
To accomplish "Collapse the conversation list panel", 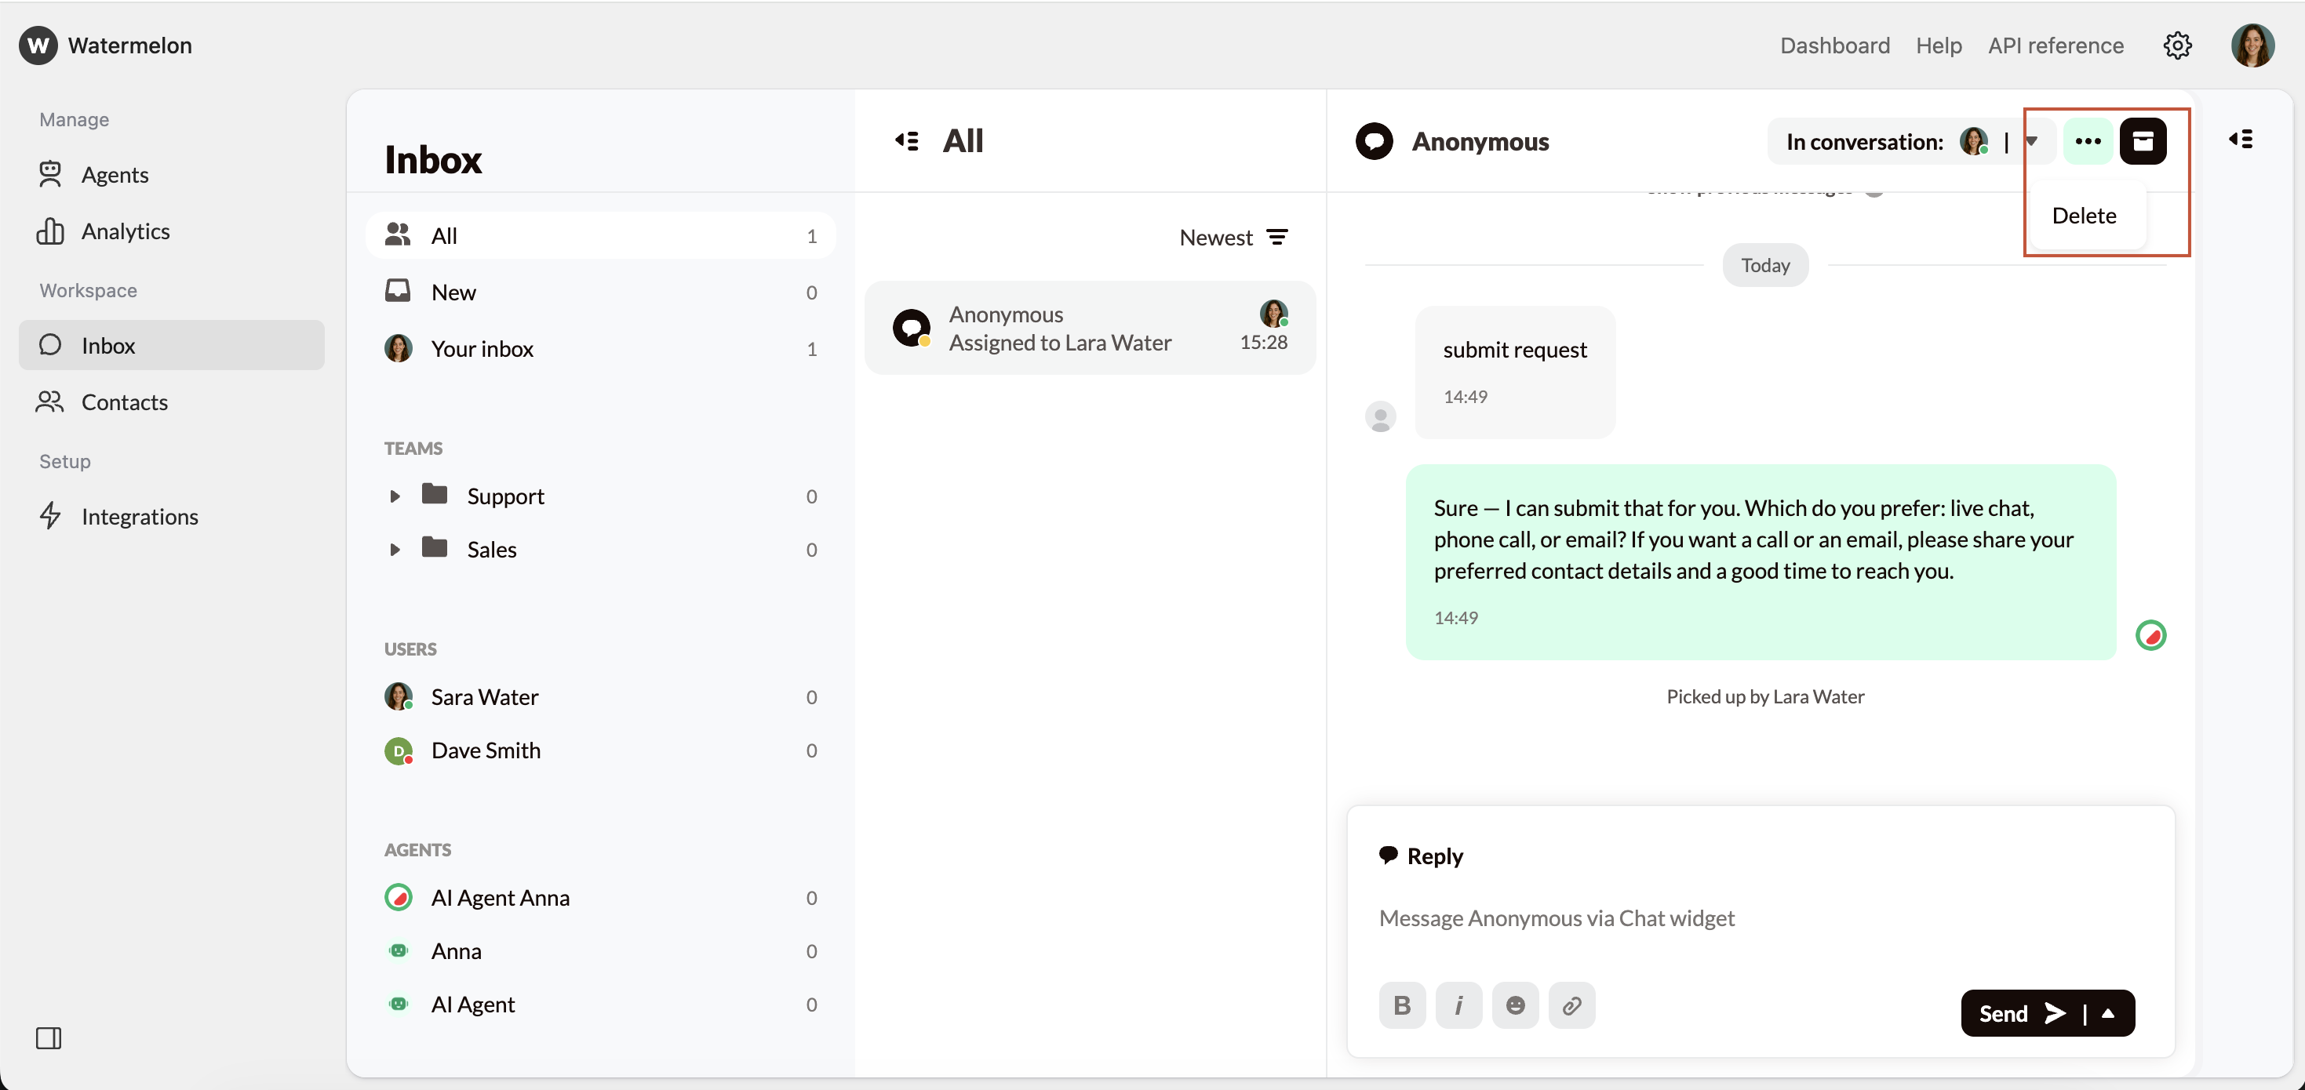I will pos(905,140).
